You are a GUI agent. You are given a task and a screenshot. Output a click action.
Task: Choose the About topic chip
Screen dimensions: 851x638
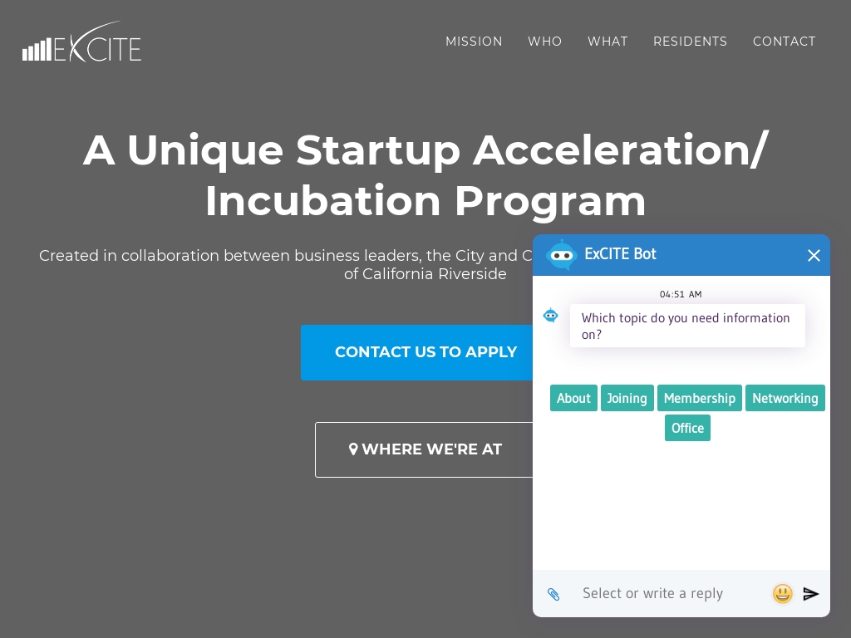573,398
